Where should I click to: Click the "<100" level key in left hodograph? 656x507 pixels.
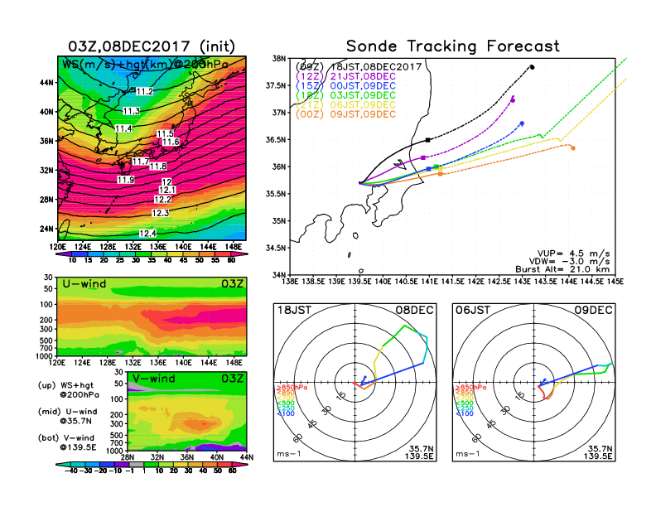pyautogui.click(x=285, y=413)
